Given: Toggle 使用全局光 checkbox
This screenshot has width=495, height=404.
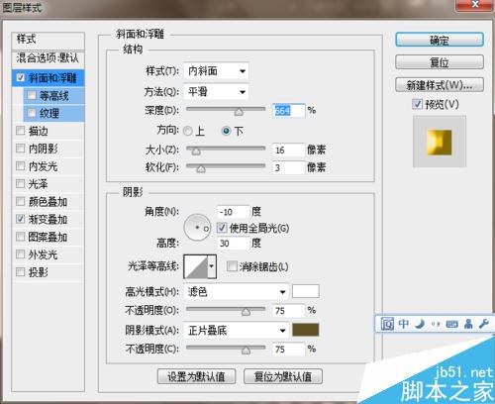Looking at the screenshot, I should [x=222, y=228].
